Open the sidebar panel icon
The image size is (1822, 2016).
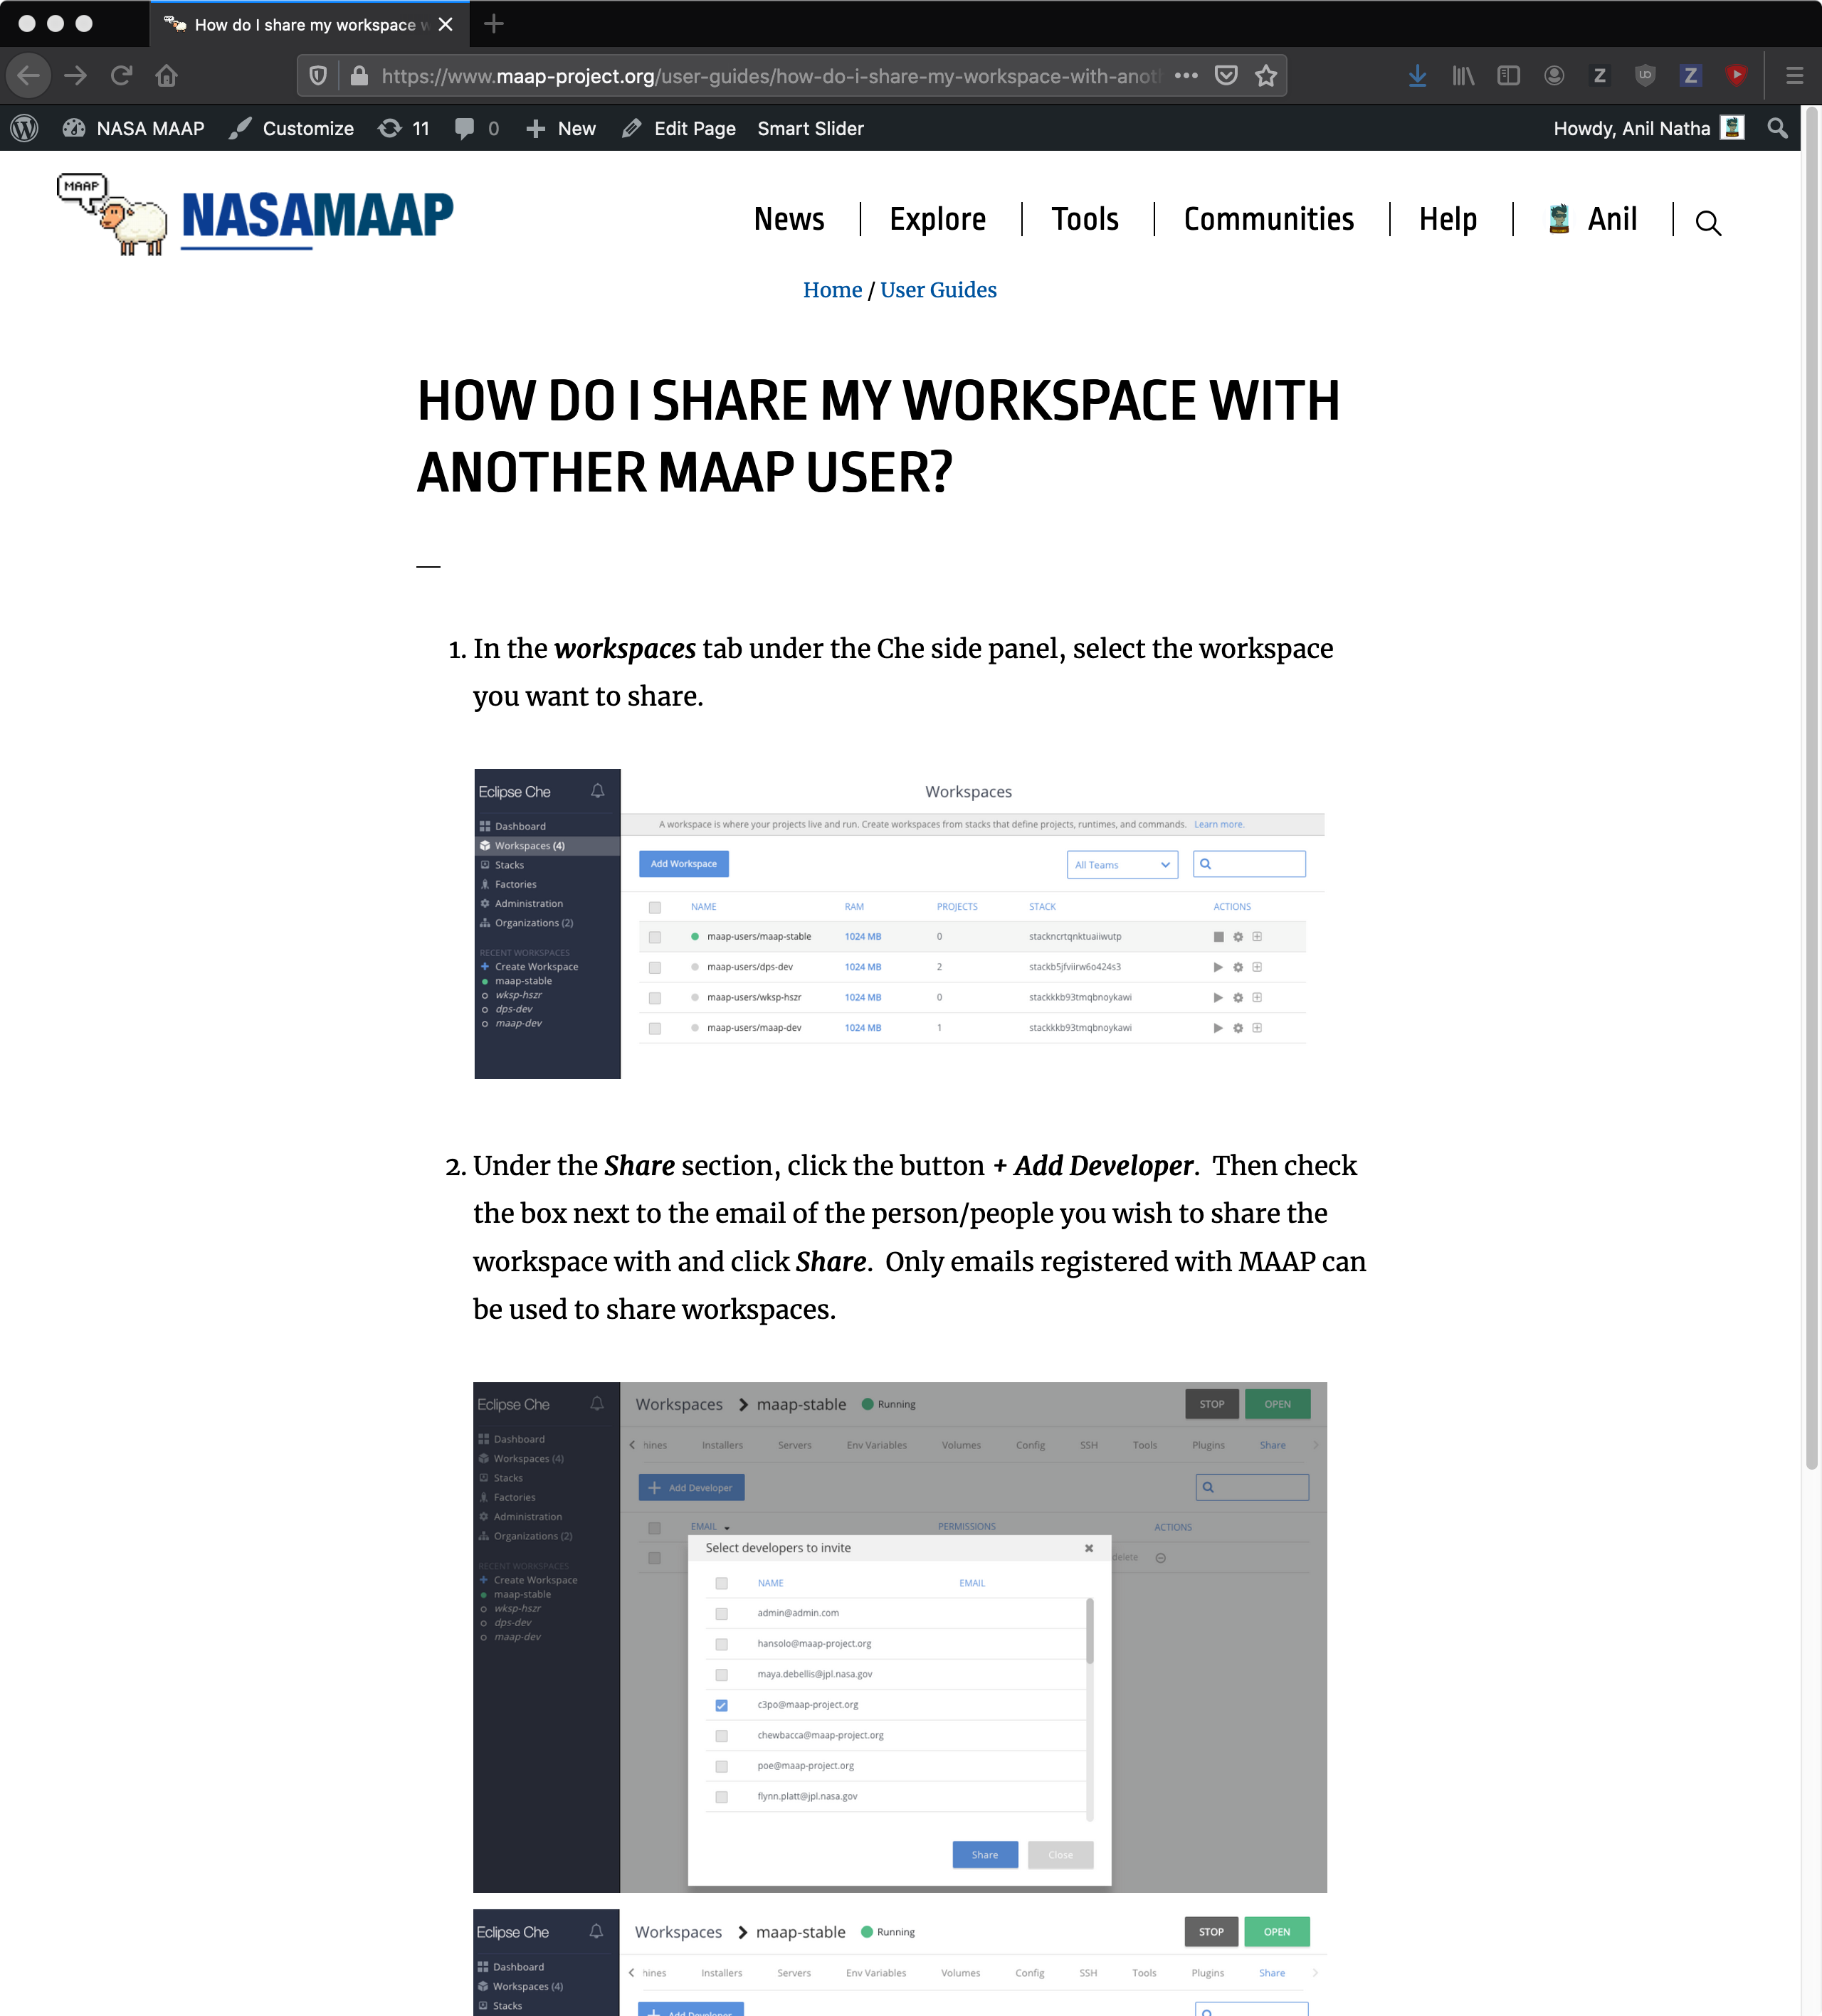tap(1508, 75)
